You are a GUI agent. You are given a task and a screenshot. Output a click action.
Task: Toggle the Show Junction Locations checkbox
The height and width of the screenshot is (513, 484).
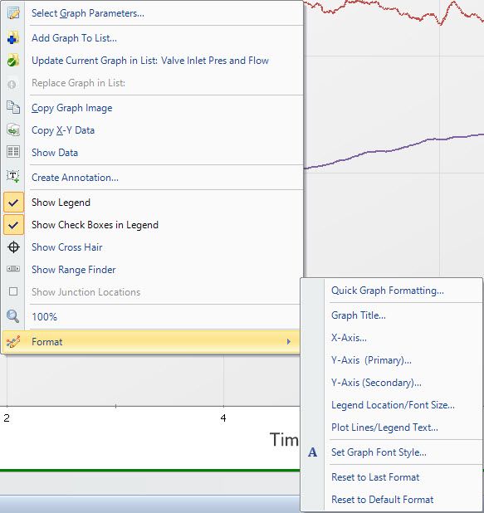pos(13,291)
